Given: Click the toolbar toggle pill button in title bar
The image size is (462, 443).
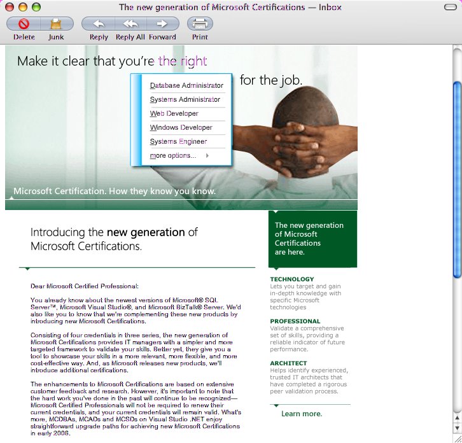Looking at the screenshot, I should [x=450, y=7].
